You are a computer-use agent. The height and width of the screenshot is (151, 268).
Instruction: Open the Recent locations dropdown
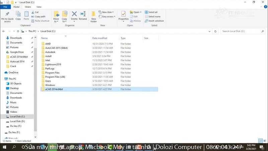(x=14, y=31)
